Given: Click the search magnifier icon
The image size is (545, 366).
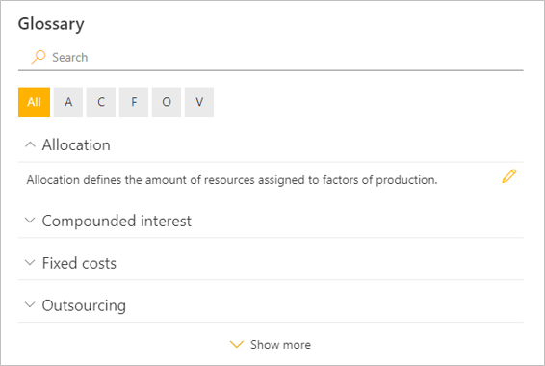Looking at the screenshot, I should 39,57.
